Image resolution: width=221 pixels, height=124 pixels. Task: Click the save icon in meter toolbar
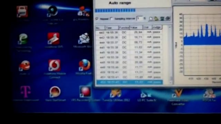coord(162,19)
